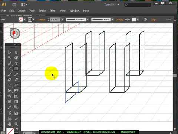Click the Stroke panel link
The height and width of the screenshot is (134, 178).
pos(42,20)
